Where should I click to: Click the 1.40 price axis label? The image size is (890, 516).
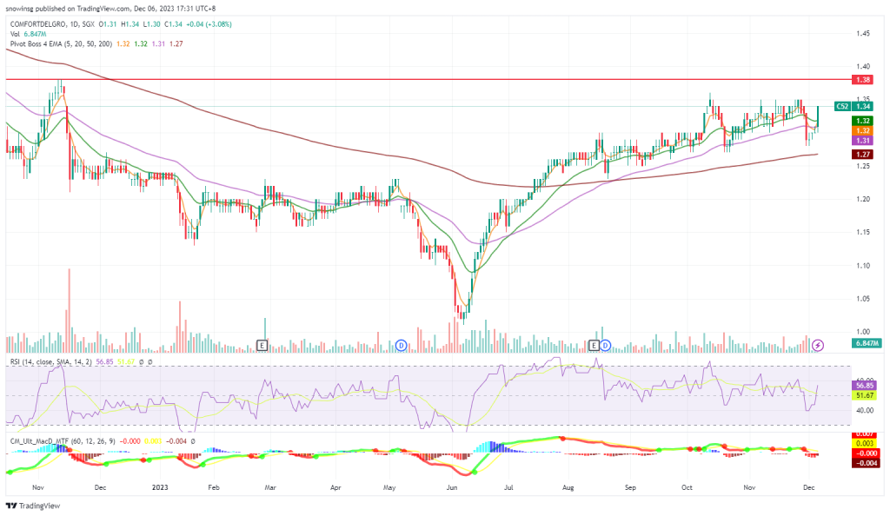click(x=863, y=67)
